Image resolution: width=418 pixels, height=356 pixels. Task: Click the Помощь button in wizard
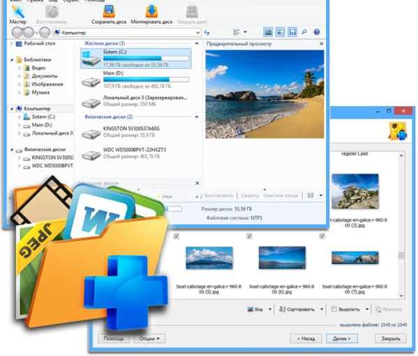pos(114,339)
